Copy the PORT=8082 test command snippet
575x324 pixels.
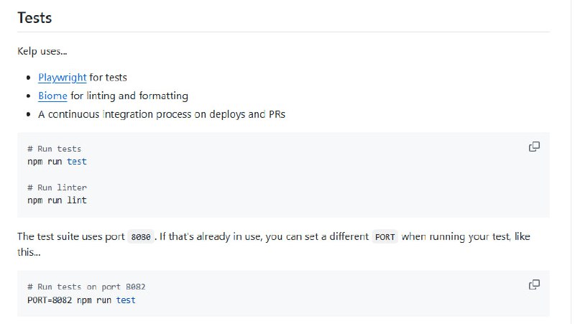click(x=534, y=284)
